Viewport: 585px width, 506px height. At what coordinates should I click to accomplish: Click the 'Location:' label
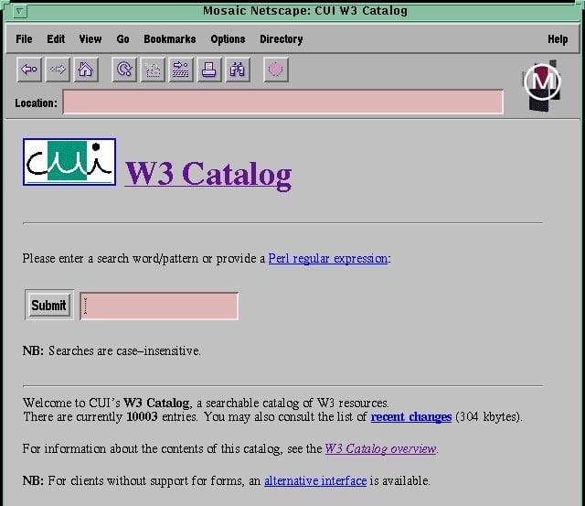tap(37, 103)
